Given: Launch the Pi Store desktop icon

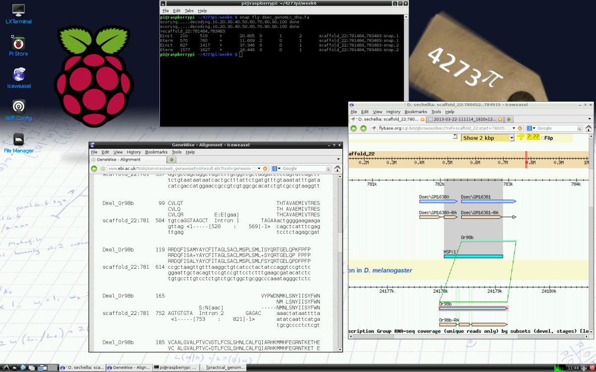Looking at the screenshot, I should click(x=18, y=45).
